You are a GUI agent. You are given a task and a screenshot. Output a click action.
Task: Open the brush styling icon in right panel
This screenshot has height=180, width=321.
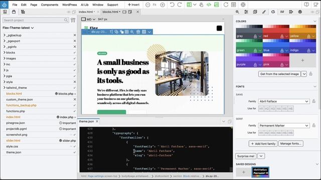[x=264, y=12]
